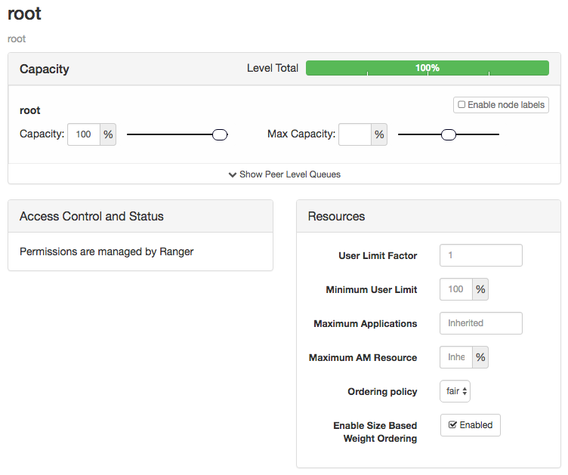Enable node labels checkbox
This screenshot has width=568, height=475.
461,105
